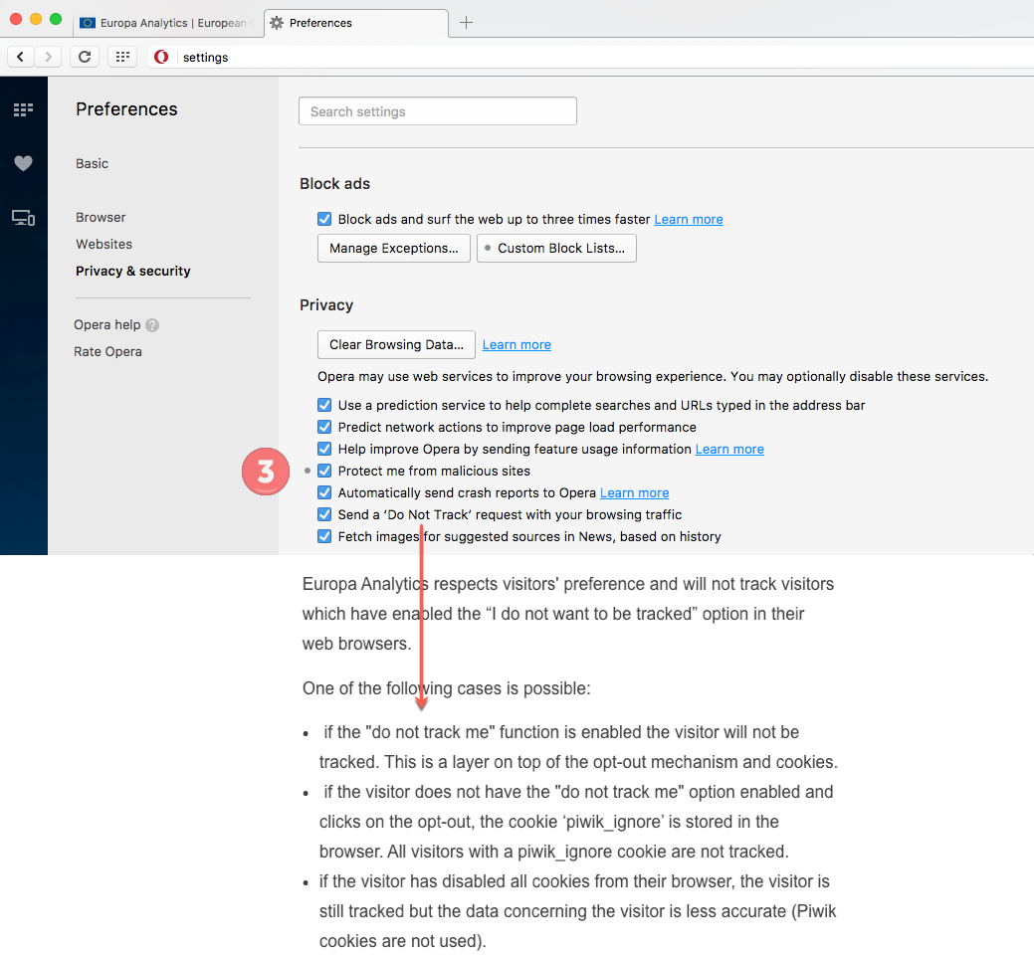Open synced devices icon in sidebar
The width and height of the screenshot is (1034, 956).
(23, 218)
